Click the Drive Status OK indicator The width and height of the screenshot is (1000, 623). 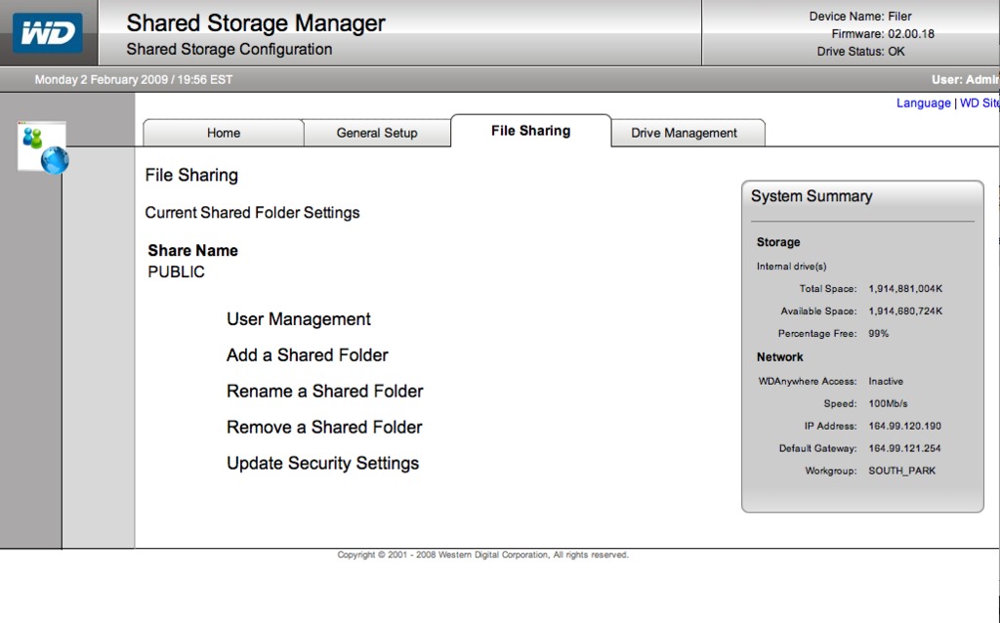coord(860,52)
